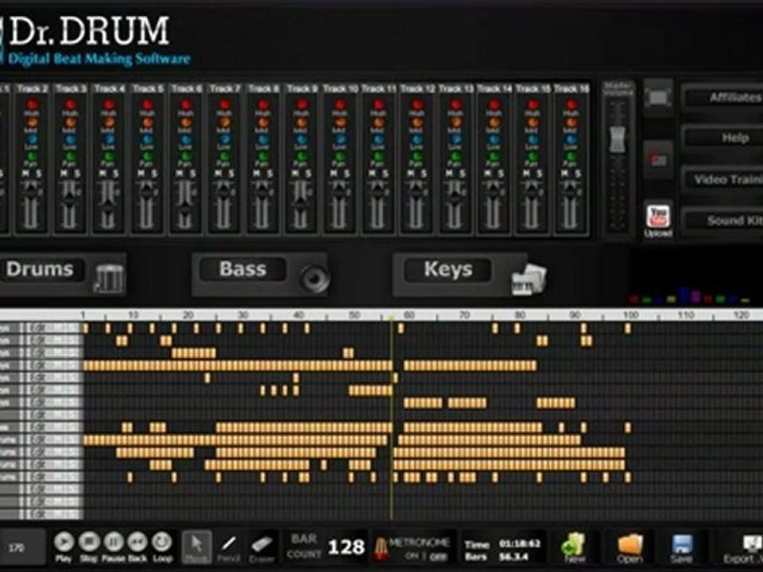This screenshot has height=572, width=763.
Task: Click Track 4 orange Mid knob
Action: tap(109, 122)
